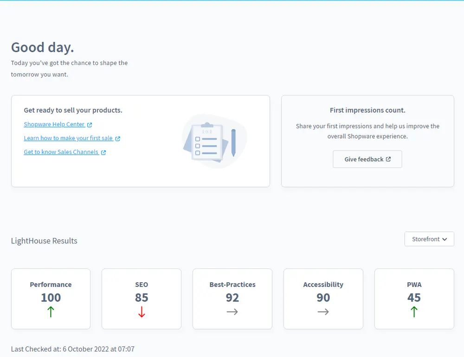Select the SEO score card
The width and height of the screenshot is (464, 357).
[142, 299]
